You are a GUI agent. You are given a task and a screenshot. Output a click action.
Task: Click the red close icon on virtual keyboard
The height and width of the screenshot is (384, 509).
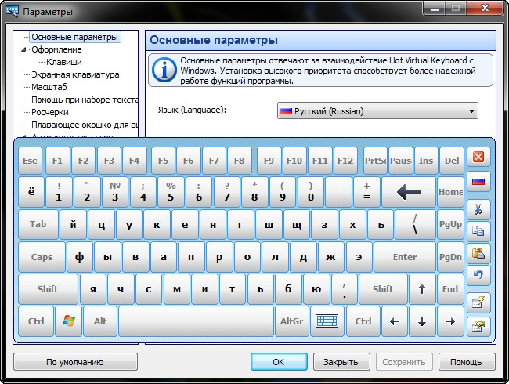tap(478, 157)
